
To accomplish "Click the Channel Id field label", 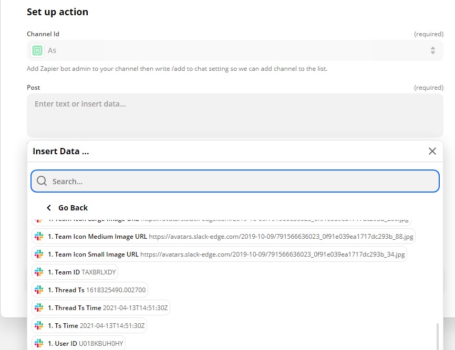I will pyautogui.click(x=43, y=34).
